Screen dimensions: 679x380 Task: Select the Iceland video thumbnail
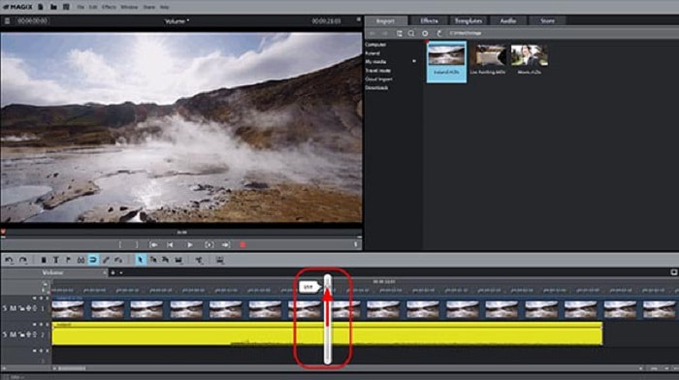pyautogui.click(x=446, y=61)
